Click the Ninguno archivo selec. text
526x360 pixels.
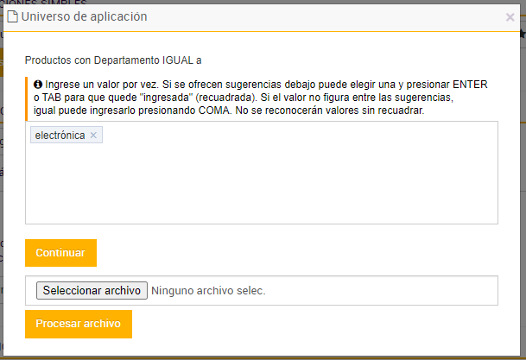208,291
